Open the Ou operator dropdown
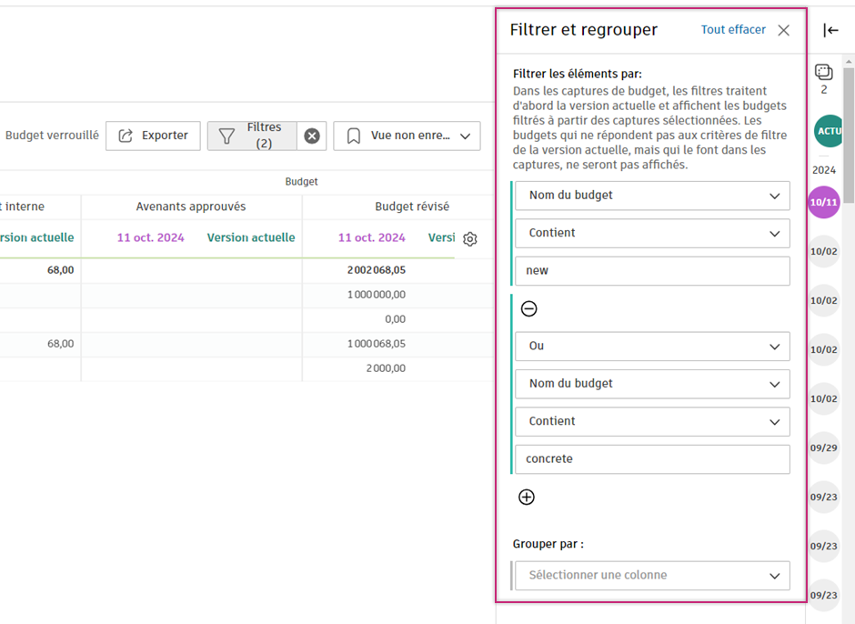This screenshot has width=855, height=624. (651, 347)
